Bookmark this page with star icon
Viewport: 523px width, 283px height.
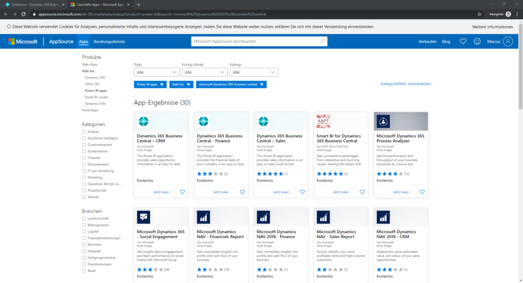click(479, 14)
